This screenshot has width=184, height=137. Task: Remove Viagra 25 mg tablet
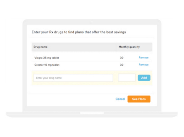click(143, 57)
